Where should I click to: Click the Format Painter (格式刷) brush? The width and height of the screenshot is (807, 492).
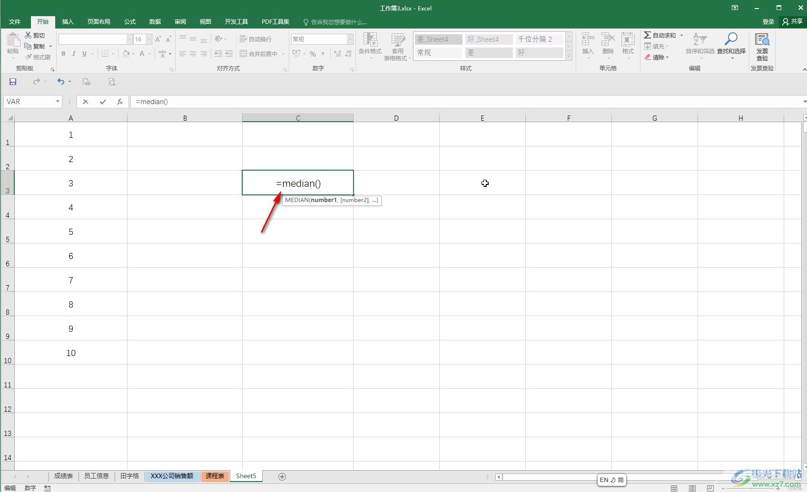coord(29,57)
